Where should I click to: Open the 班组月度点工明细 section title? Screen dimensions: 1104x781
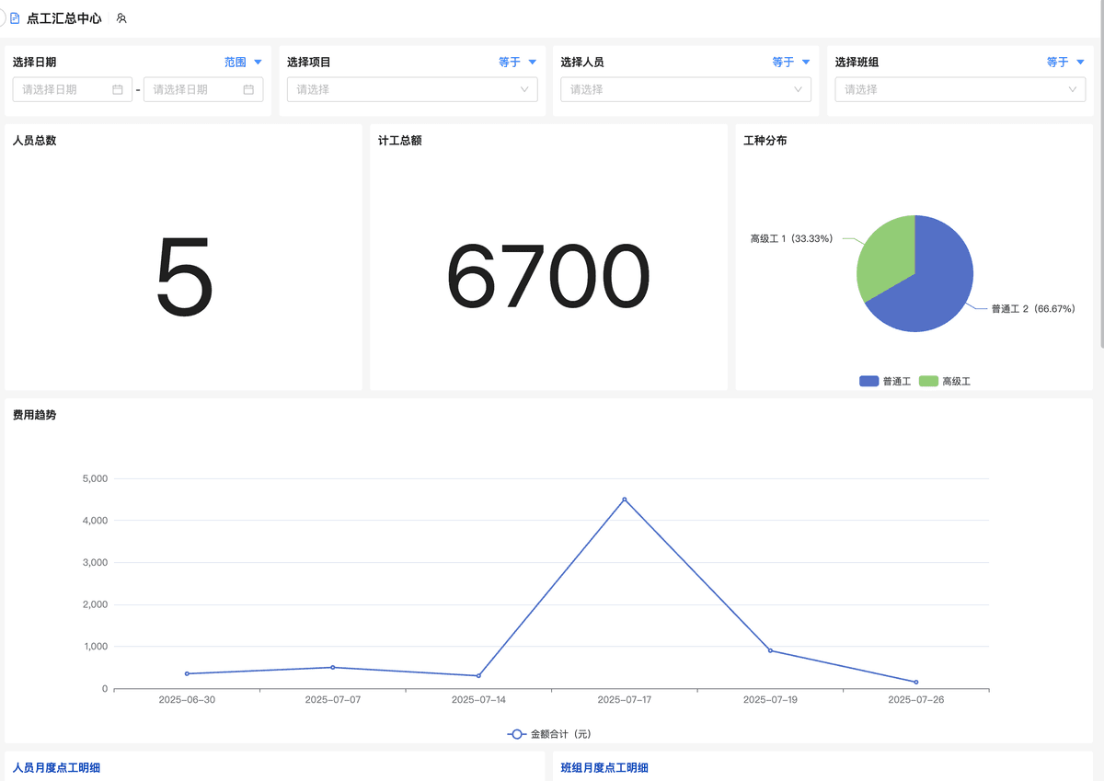point(604,767)
